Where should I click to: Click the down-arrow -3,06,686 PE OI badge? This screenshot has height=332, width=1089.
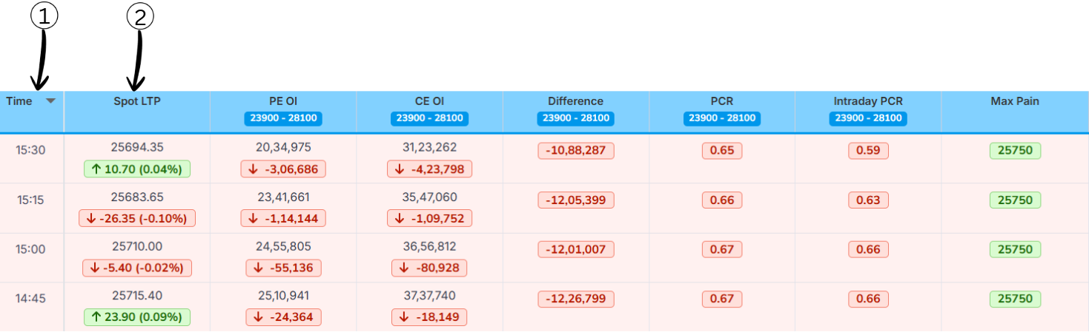coord(283,169)
